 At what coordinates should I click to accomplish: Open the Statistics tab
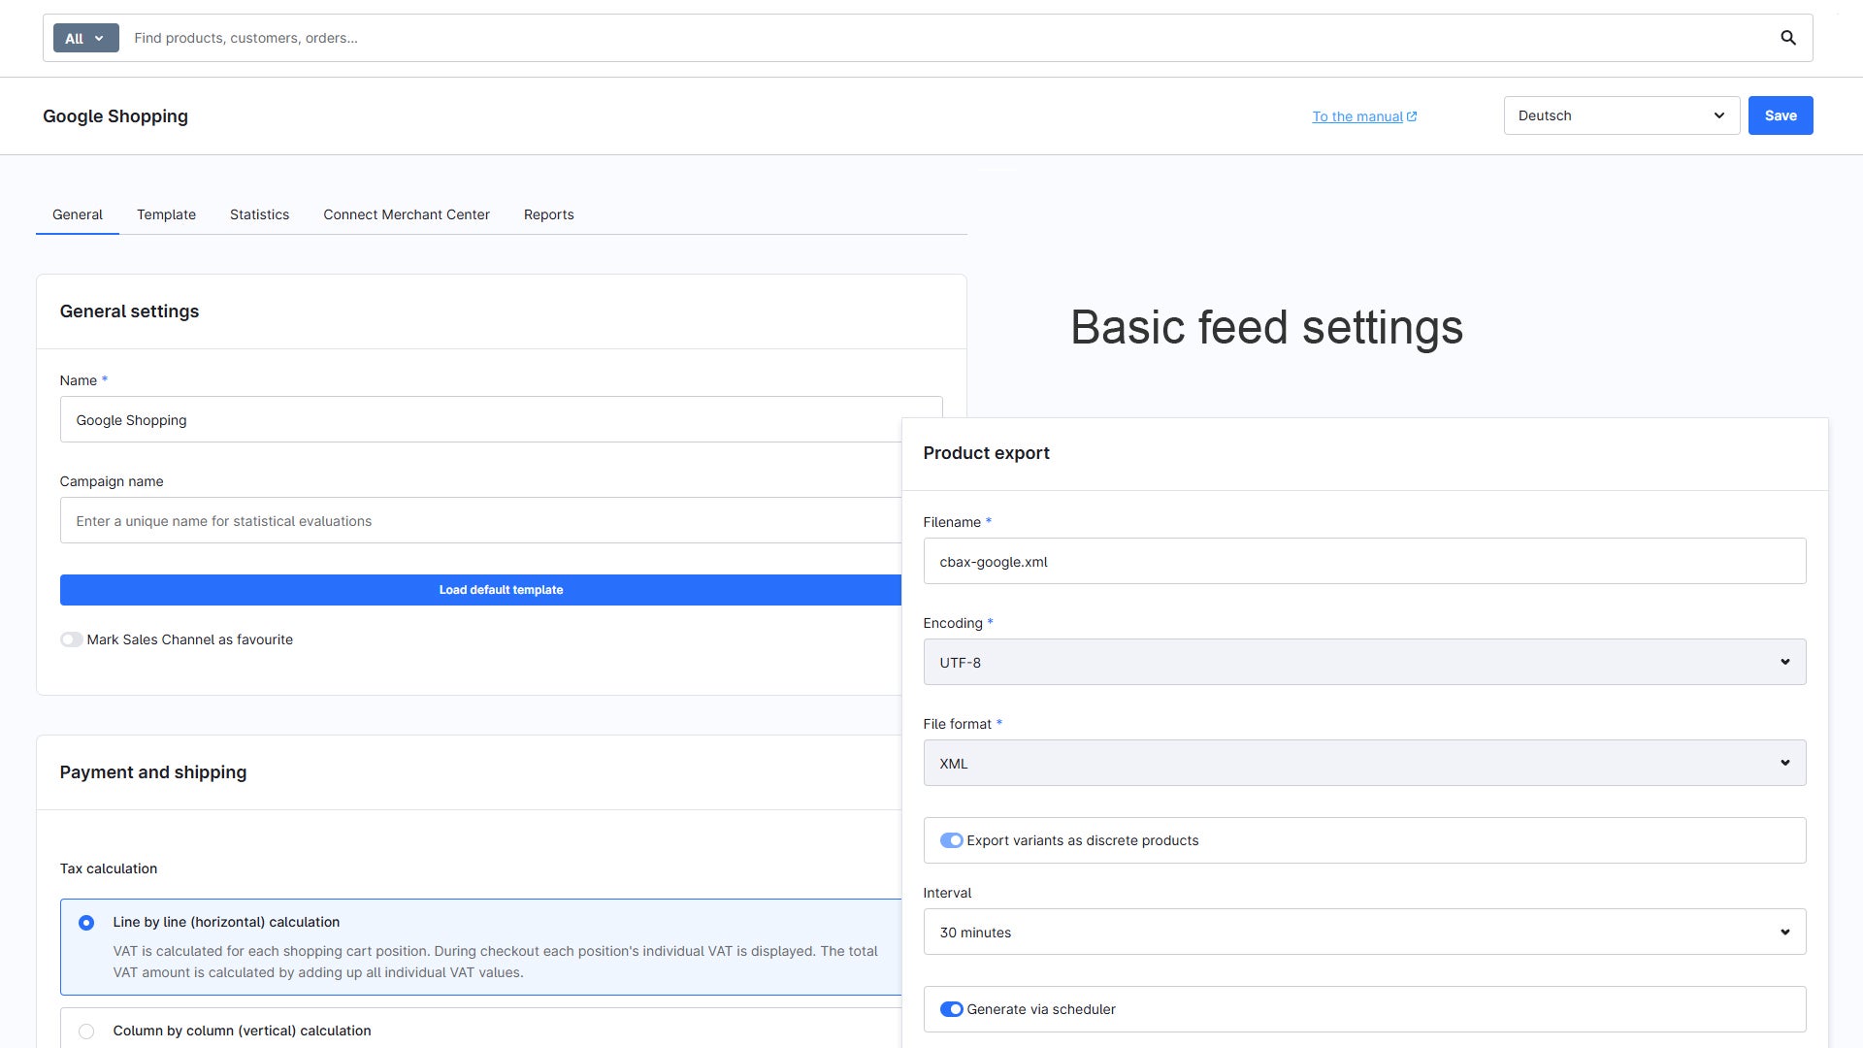tap(259, 214)
